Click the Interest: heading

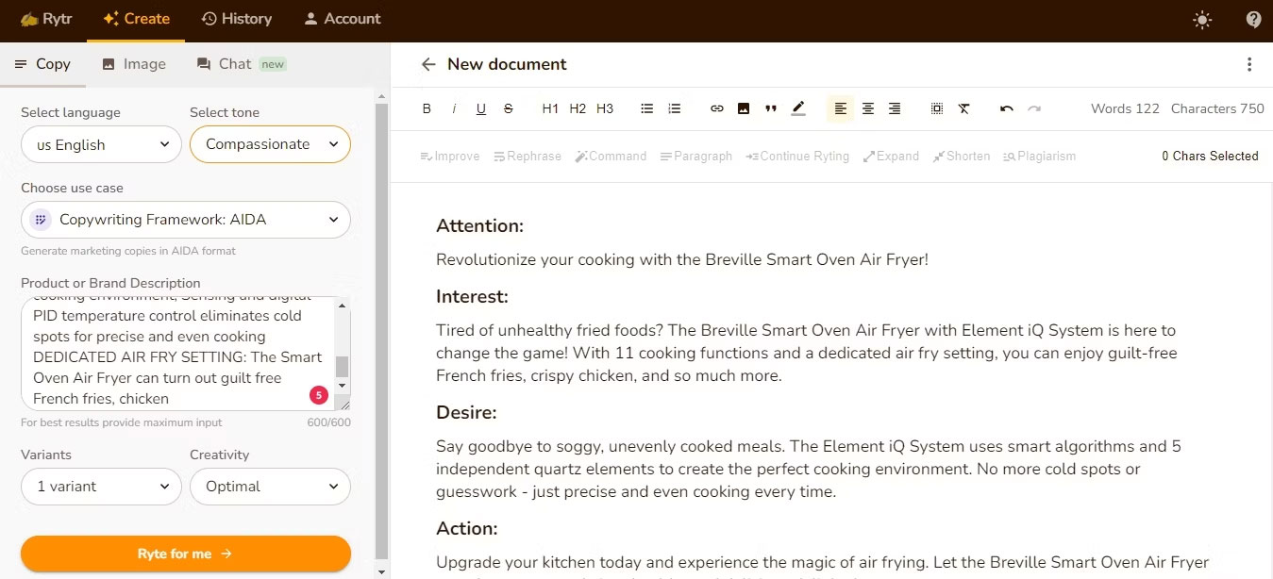[x=472, y=296]
